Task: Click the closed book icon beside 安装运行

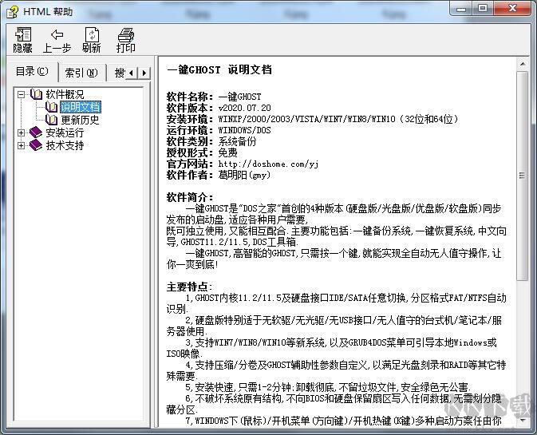Action: [36, 132]
